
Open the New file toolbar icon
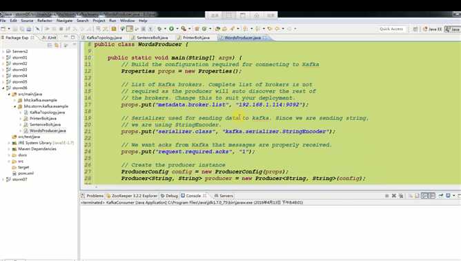click(x=3, y=29)
